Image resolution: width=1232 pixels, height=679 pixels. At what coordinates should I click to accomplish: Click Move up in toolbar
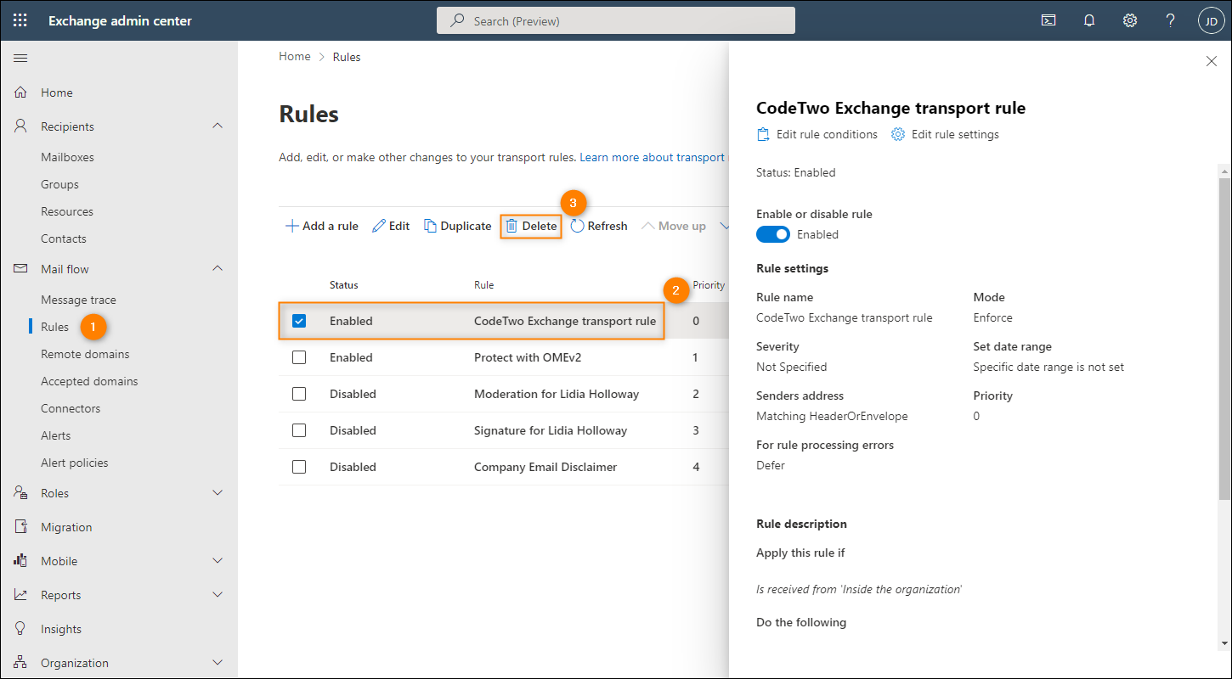[674, 226]
